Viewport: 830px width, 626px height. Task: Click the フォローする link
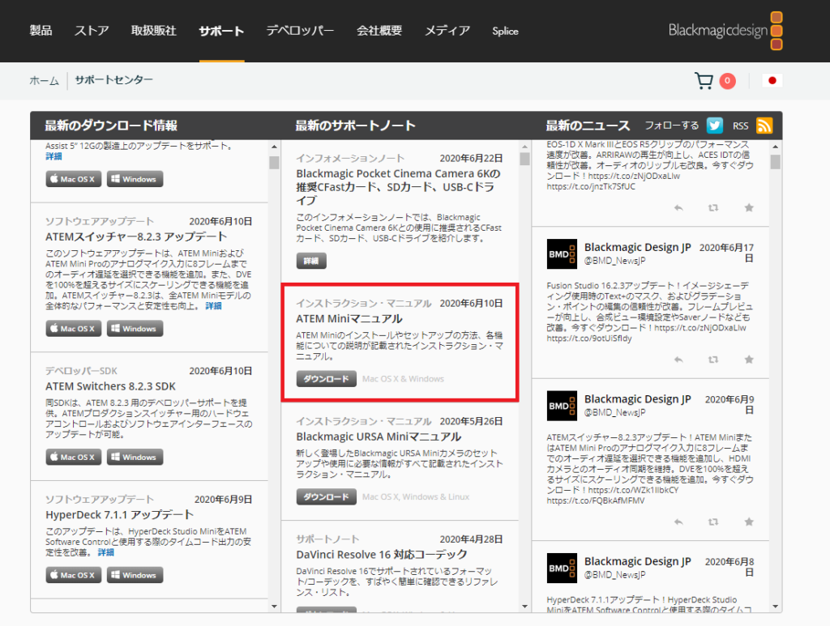click(672, 126)
